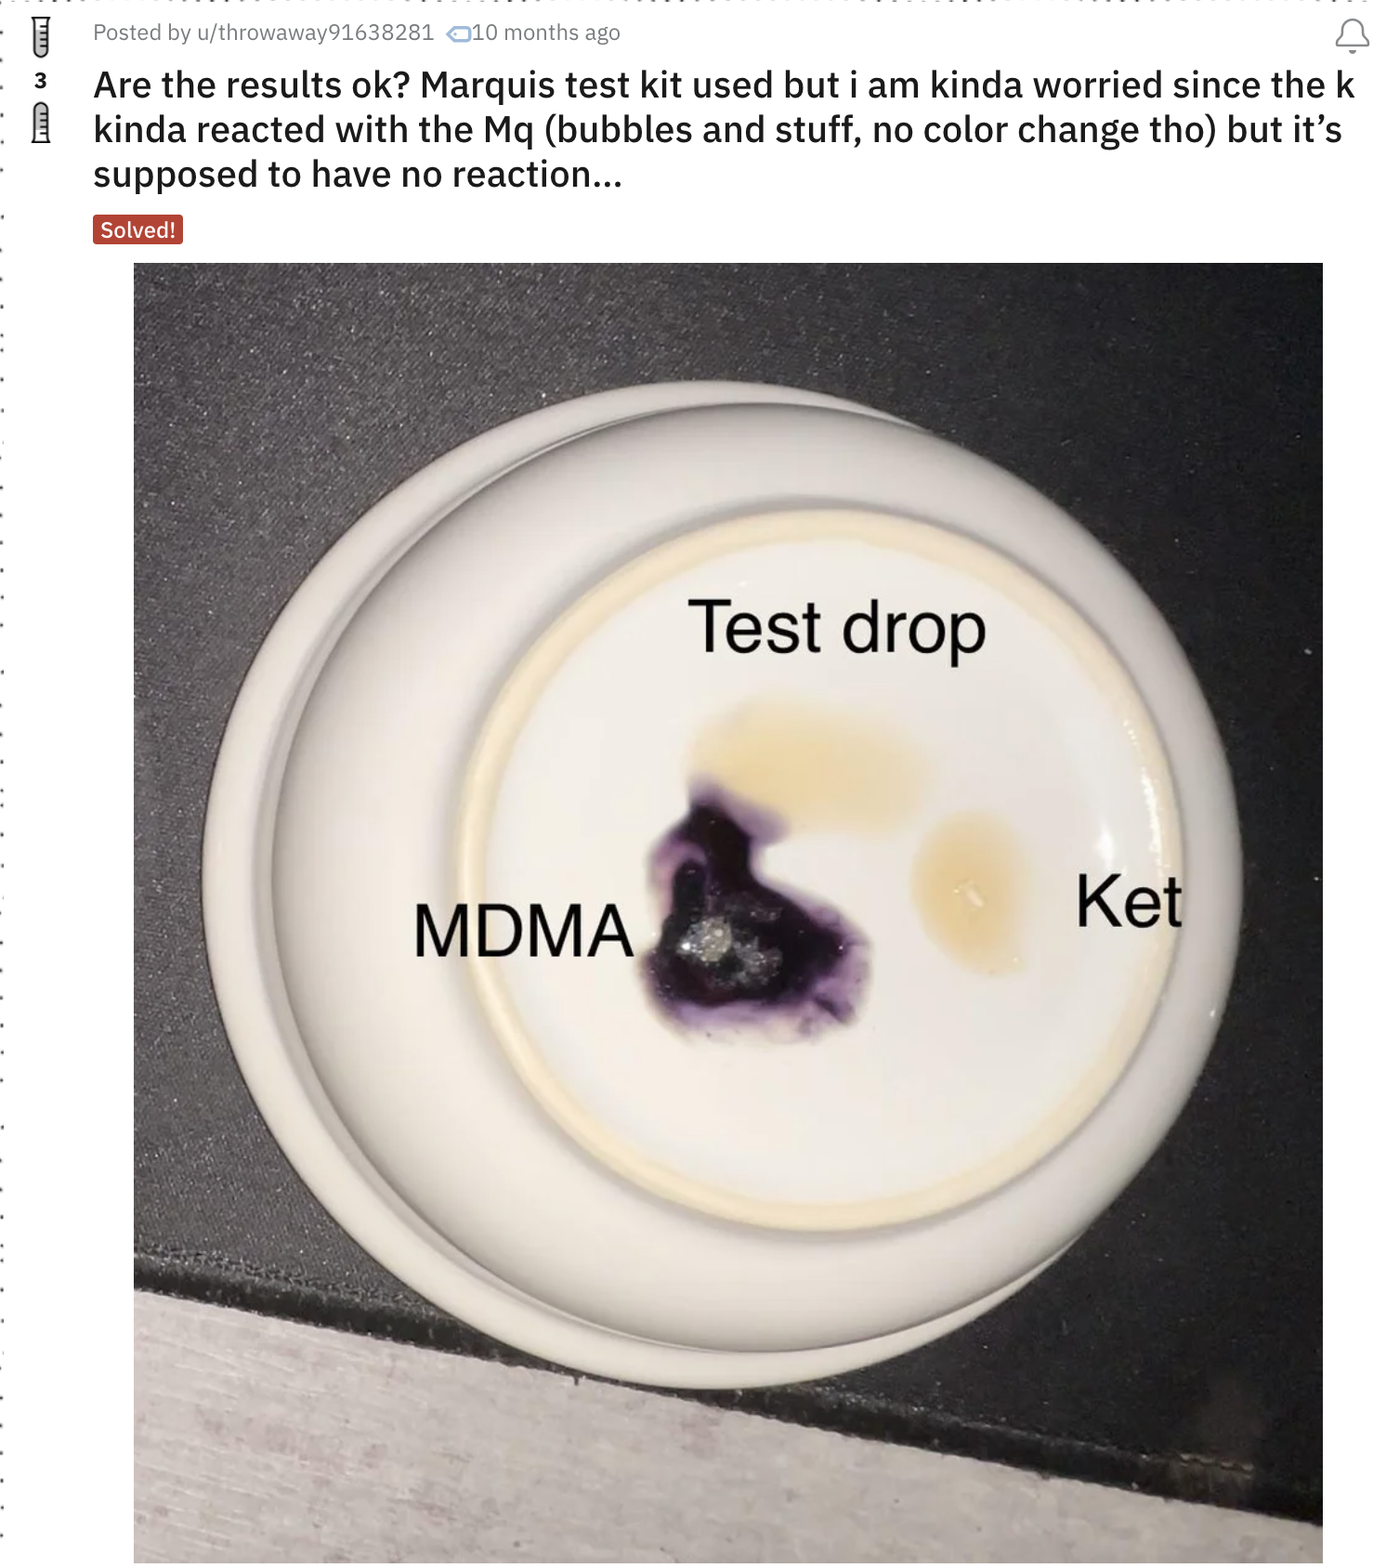Viewport: 1373px width, 1568px height.
Task: Click the "10 months ago" timestamp
Action: pyautogui.click(x=546, y=33)
